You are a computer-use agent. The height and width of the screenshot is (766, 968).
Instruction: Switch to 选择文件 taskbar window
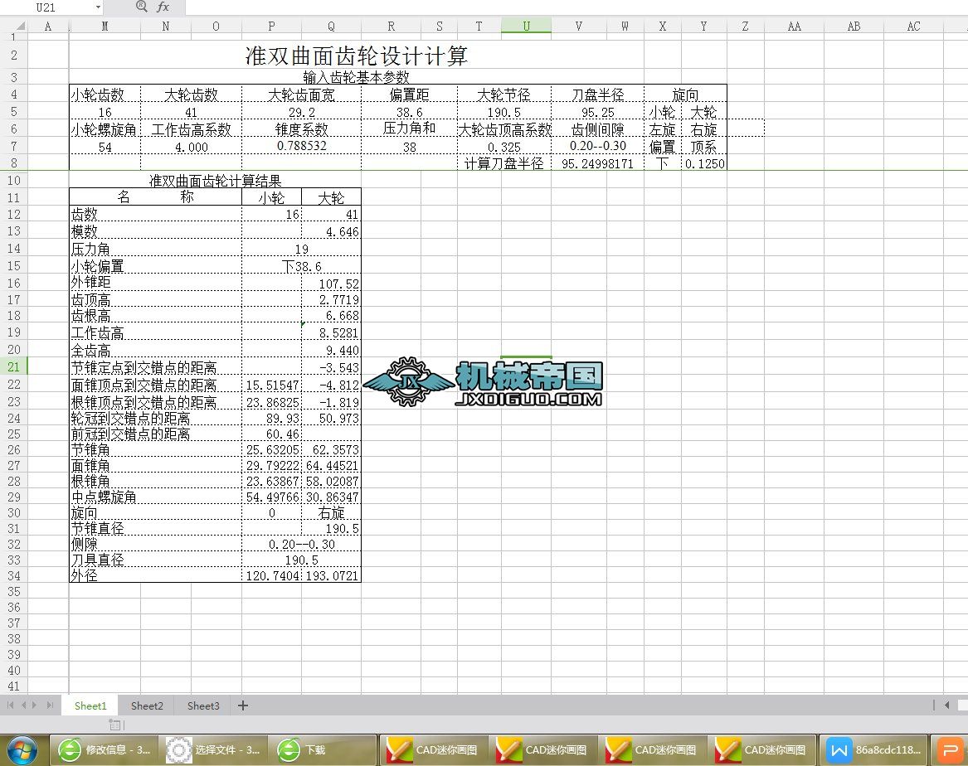214,750
